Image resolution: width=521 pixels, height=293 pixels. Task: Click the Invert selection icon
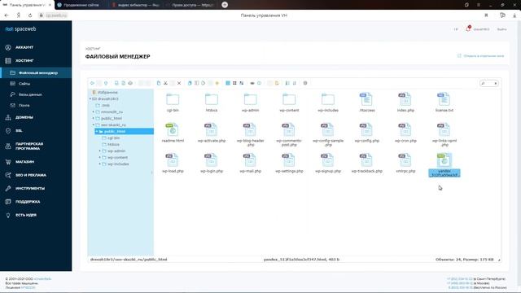point(242,83)
